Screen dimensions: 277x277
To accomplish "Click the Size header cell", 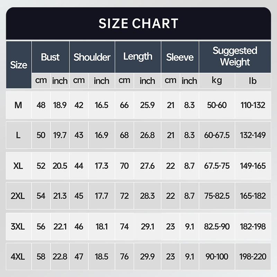I will (x=19, y=65).
